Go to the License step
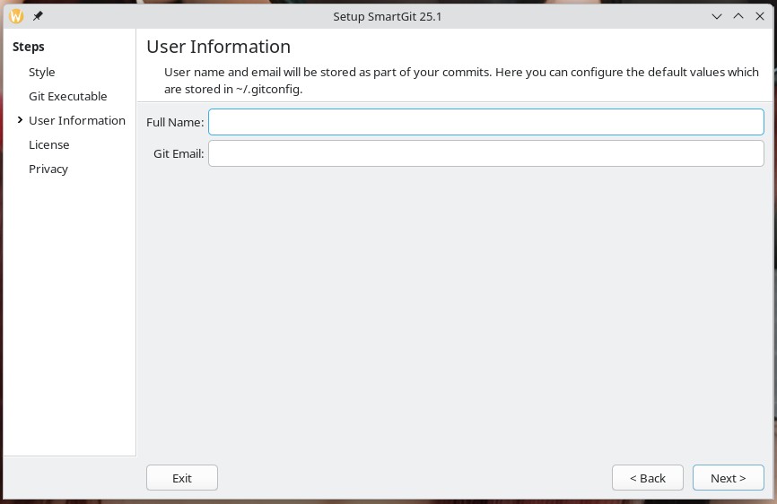The width and height of the screenshot is (777, 504). pos(48,144)
